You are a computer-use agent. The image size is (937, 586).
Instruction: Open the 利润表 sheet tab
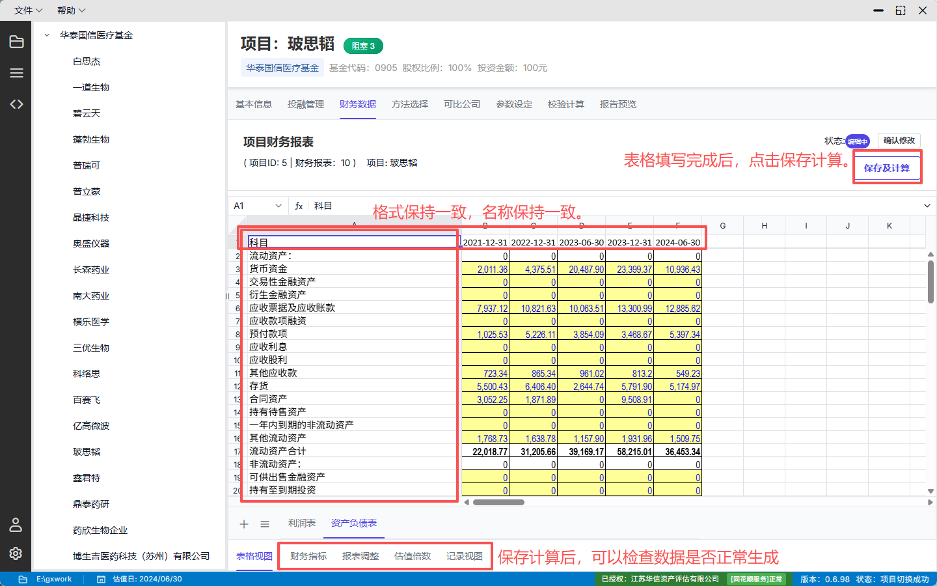[x=302, y=523]
